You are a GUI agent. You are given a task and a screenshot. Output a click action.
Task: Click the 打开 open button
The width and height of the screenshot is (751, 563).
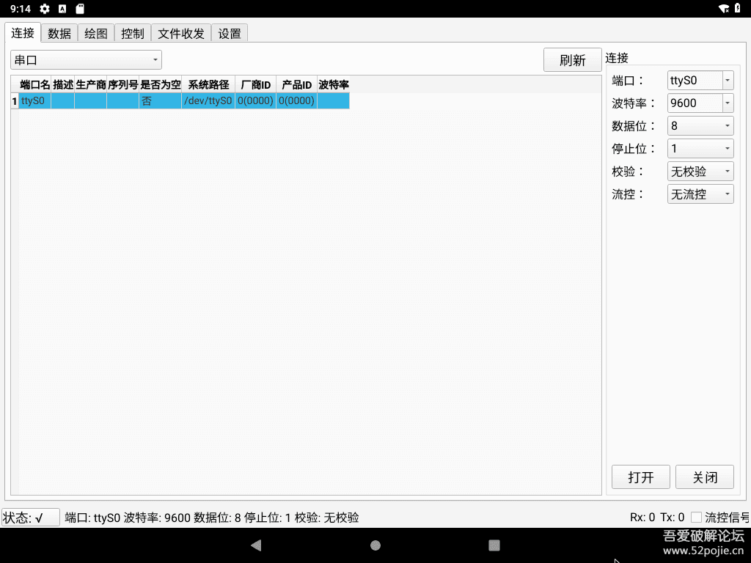point(640,476)
